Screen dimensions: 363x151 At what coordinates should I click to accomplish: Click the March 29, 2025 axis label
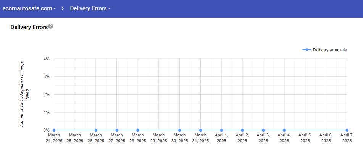click(158, 138)
